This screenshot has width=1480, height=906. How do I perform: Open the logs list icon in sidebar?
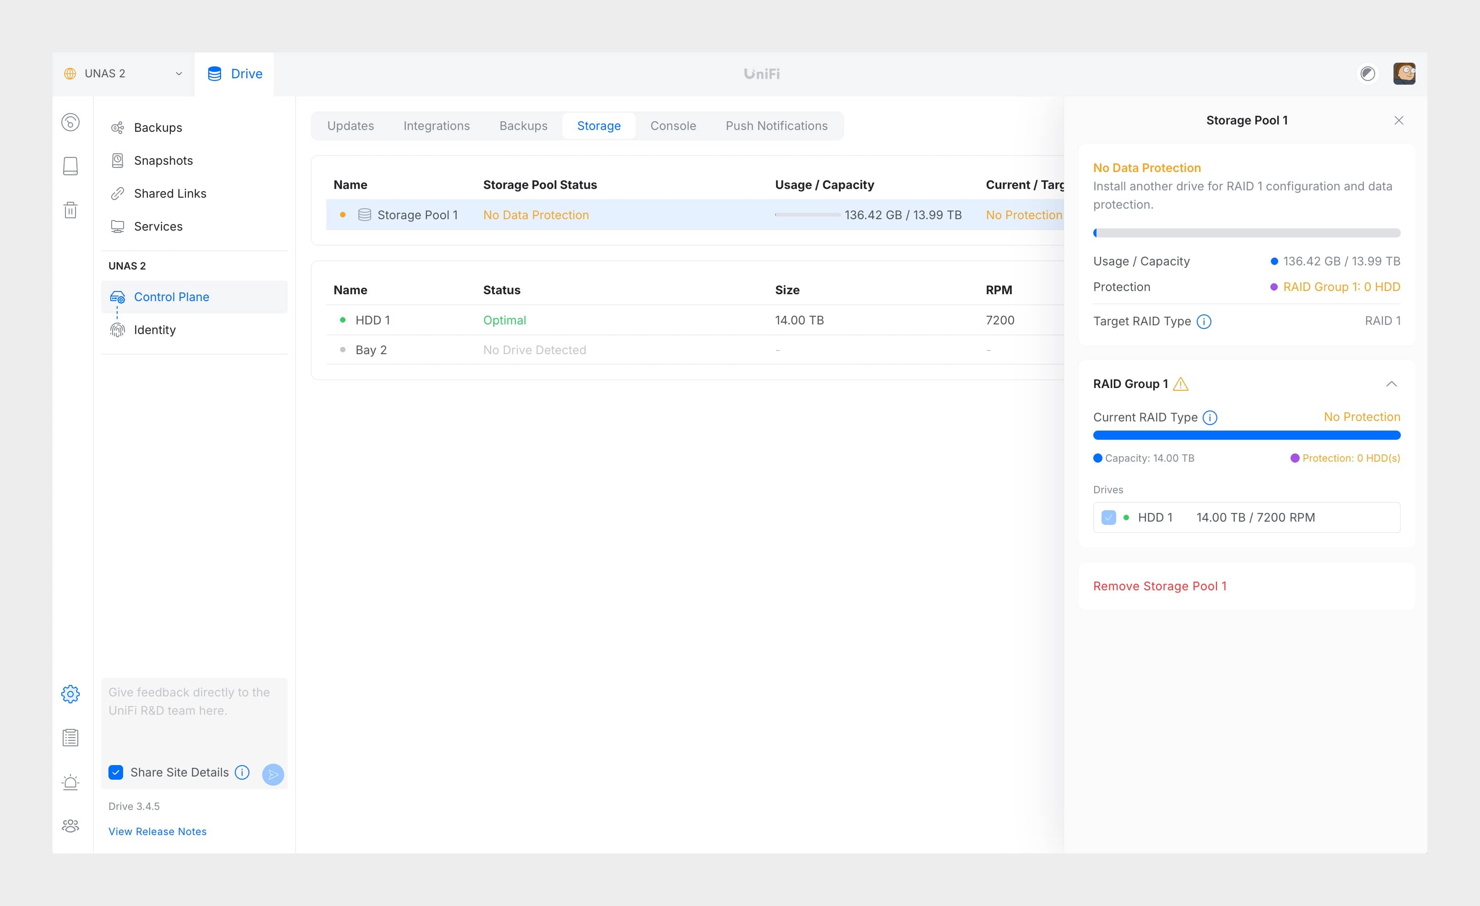point(70,738)
